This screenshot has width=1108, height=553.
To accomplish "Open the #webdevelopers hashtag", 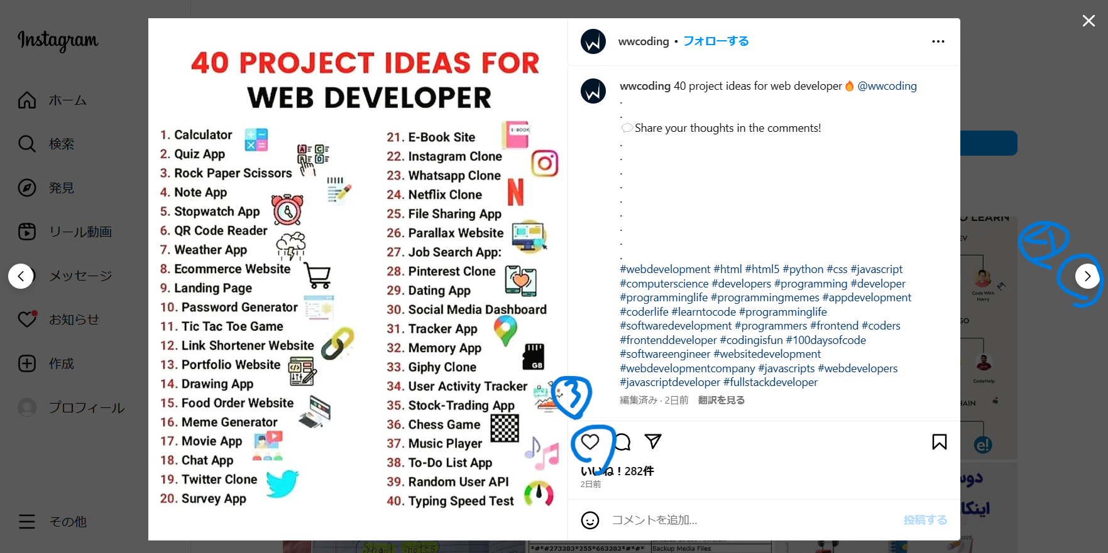I will click(x=857, y=368).
